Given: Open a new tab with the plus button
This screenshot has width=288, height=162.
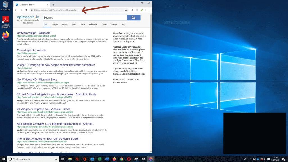Looking at the screenshot, I should point(53,5).
